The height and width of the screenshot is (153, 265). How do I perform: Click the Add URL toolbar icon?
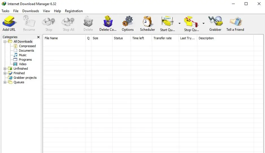point(9,21)
